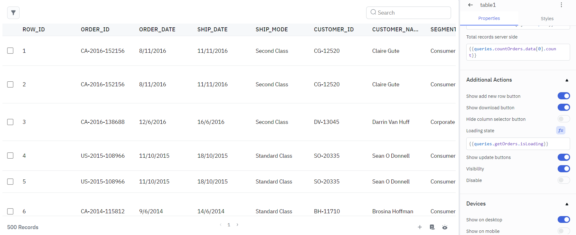Click the back arrow beside table1
Image resolution: width=576 pixels, height=235 pixels.
470,5
